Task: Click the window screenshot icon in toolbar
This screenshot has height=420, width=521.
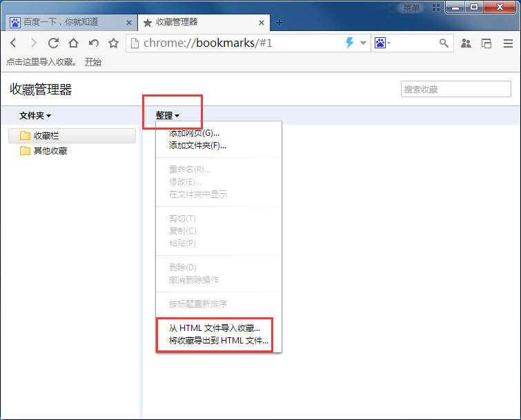Action: pos(486,43)
